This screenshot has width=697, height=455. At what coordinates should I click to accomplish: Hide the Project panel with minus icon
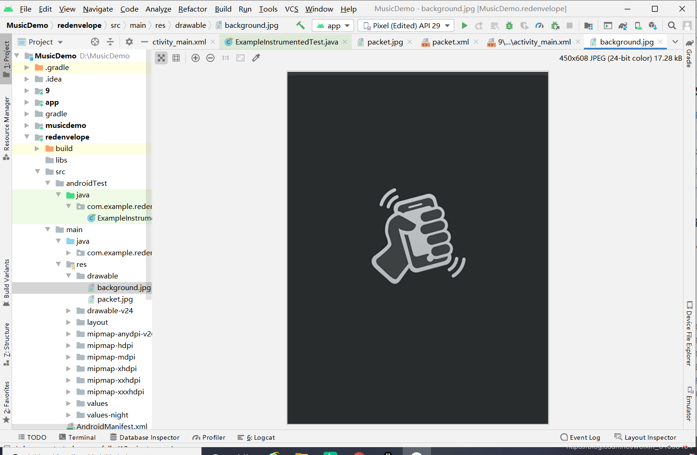[x=145, y=42]
